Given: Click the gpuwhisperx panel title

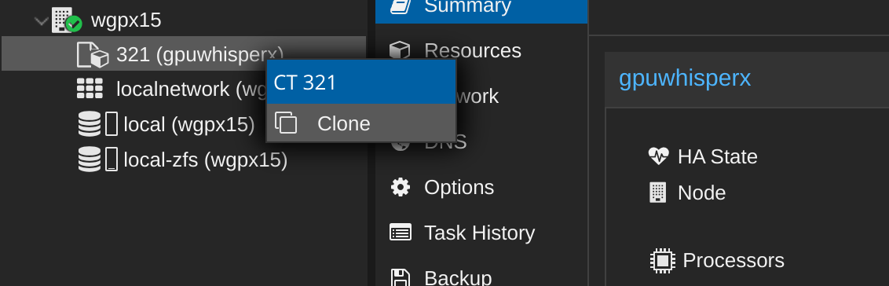Looking at the screenshot, I should 684,78.
